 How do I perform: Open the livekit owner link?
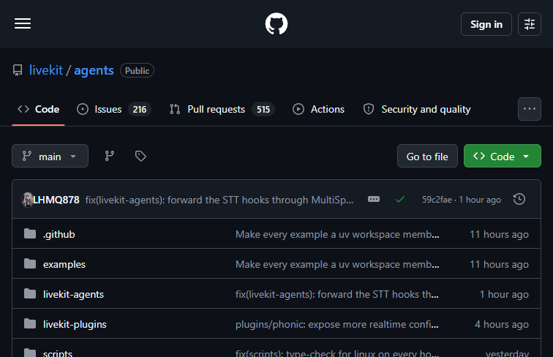[x=46, y=70]
